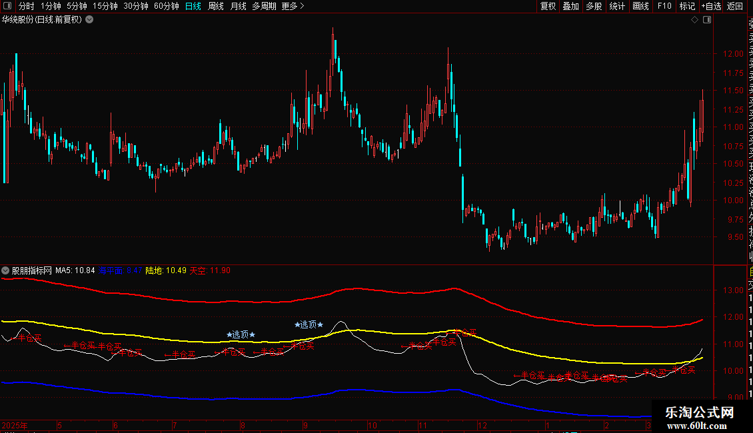Click month 9 marker on time axis
753x433 pixels.
305,425
